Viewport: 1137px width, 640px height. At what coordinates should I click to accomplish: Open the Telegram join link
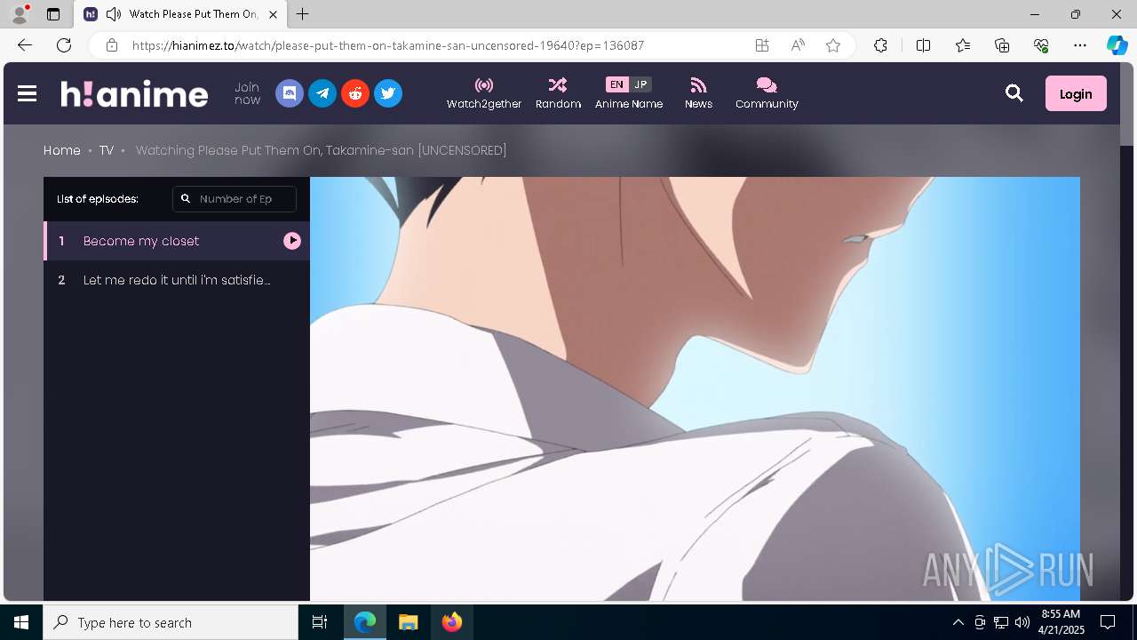click(322, 93)
